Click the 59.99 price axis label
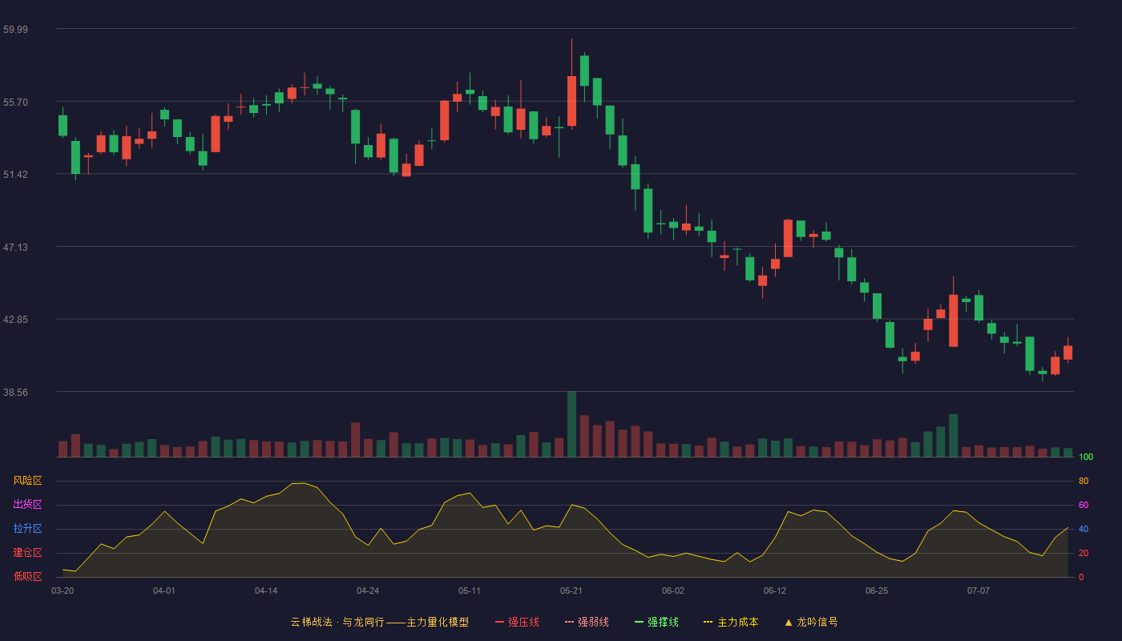This screenshot has width=1122, height=641. 15,29
